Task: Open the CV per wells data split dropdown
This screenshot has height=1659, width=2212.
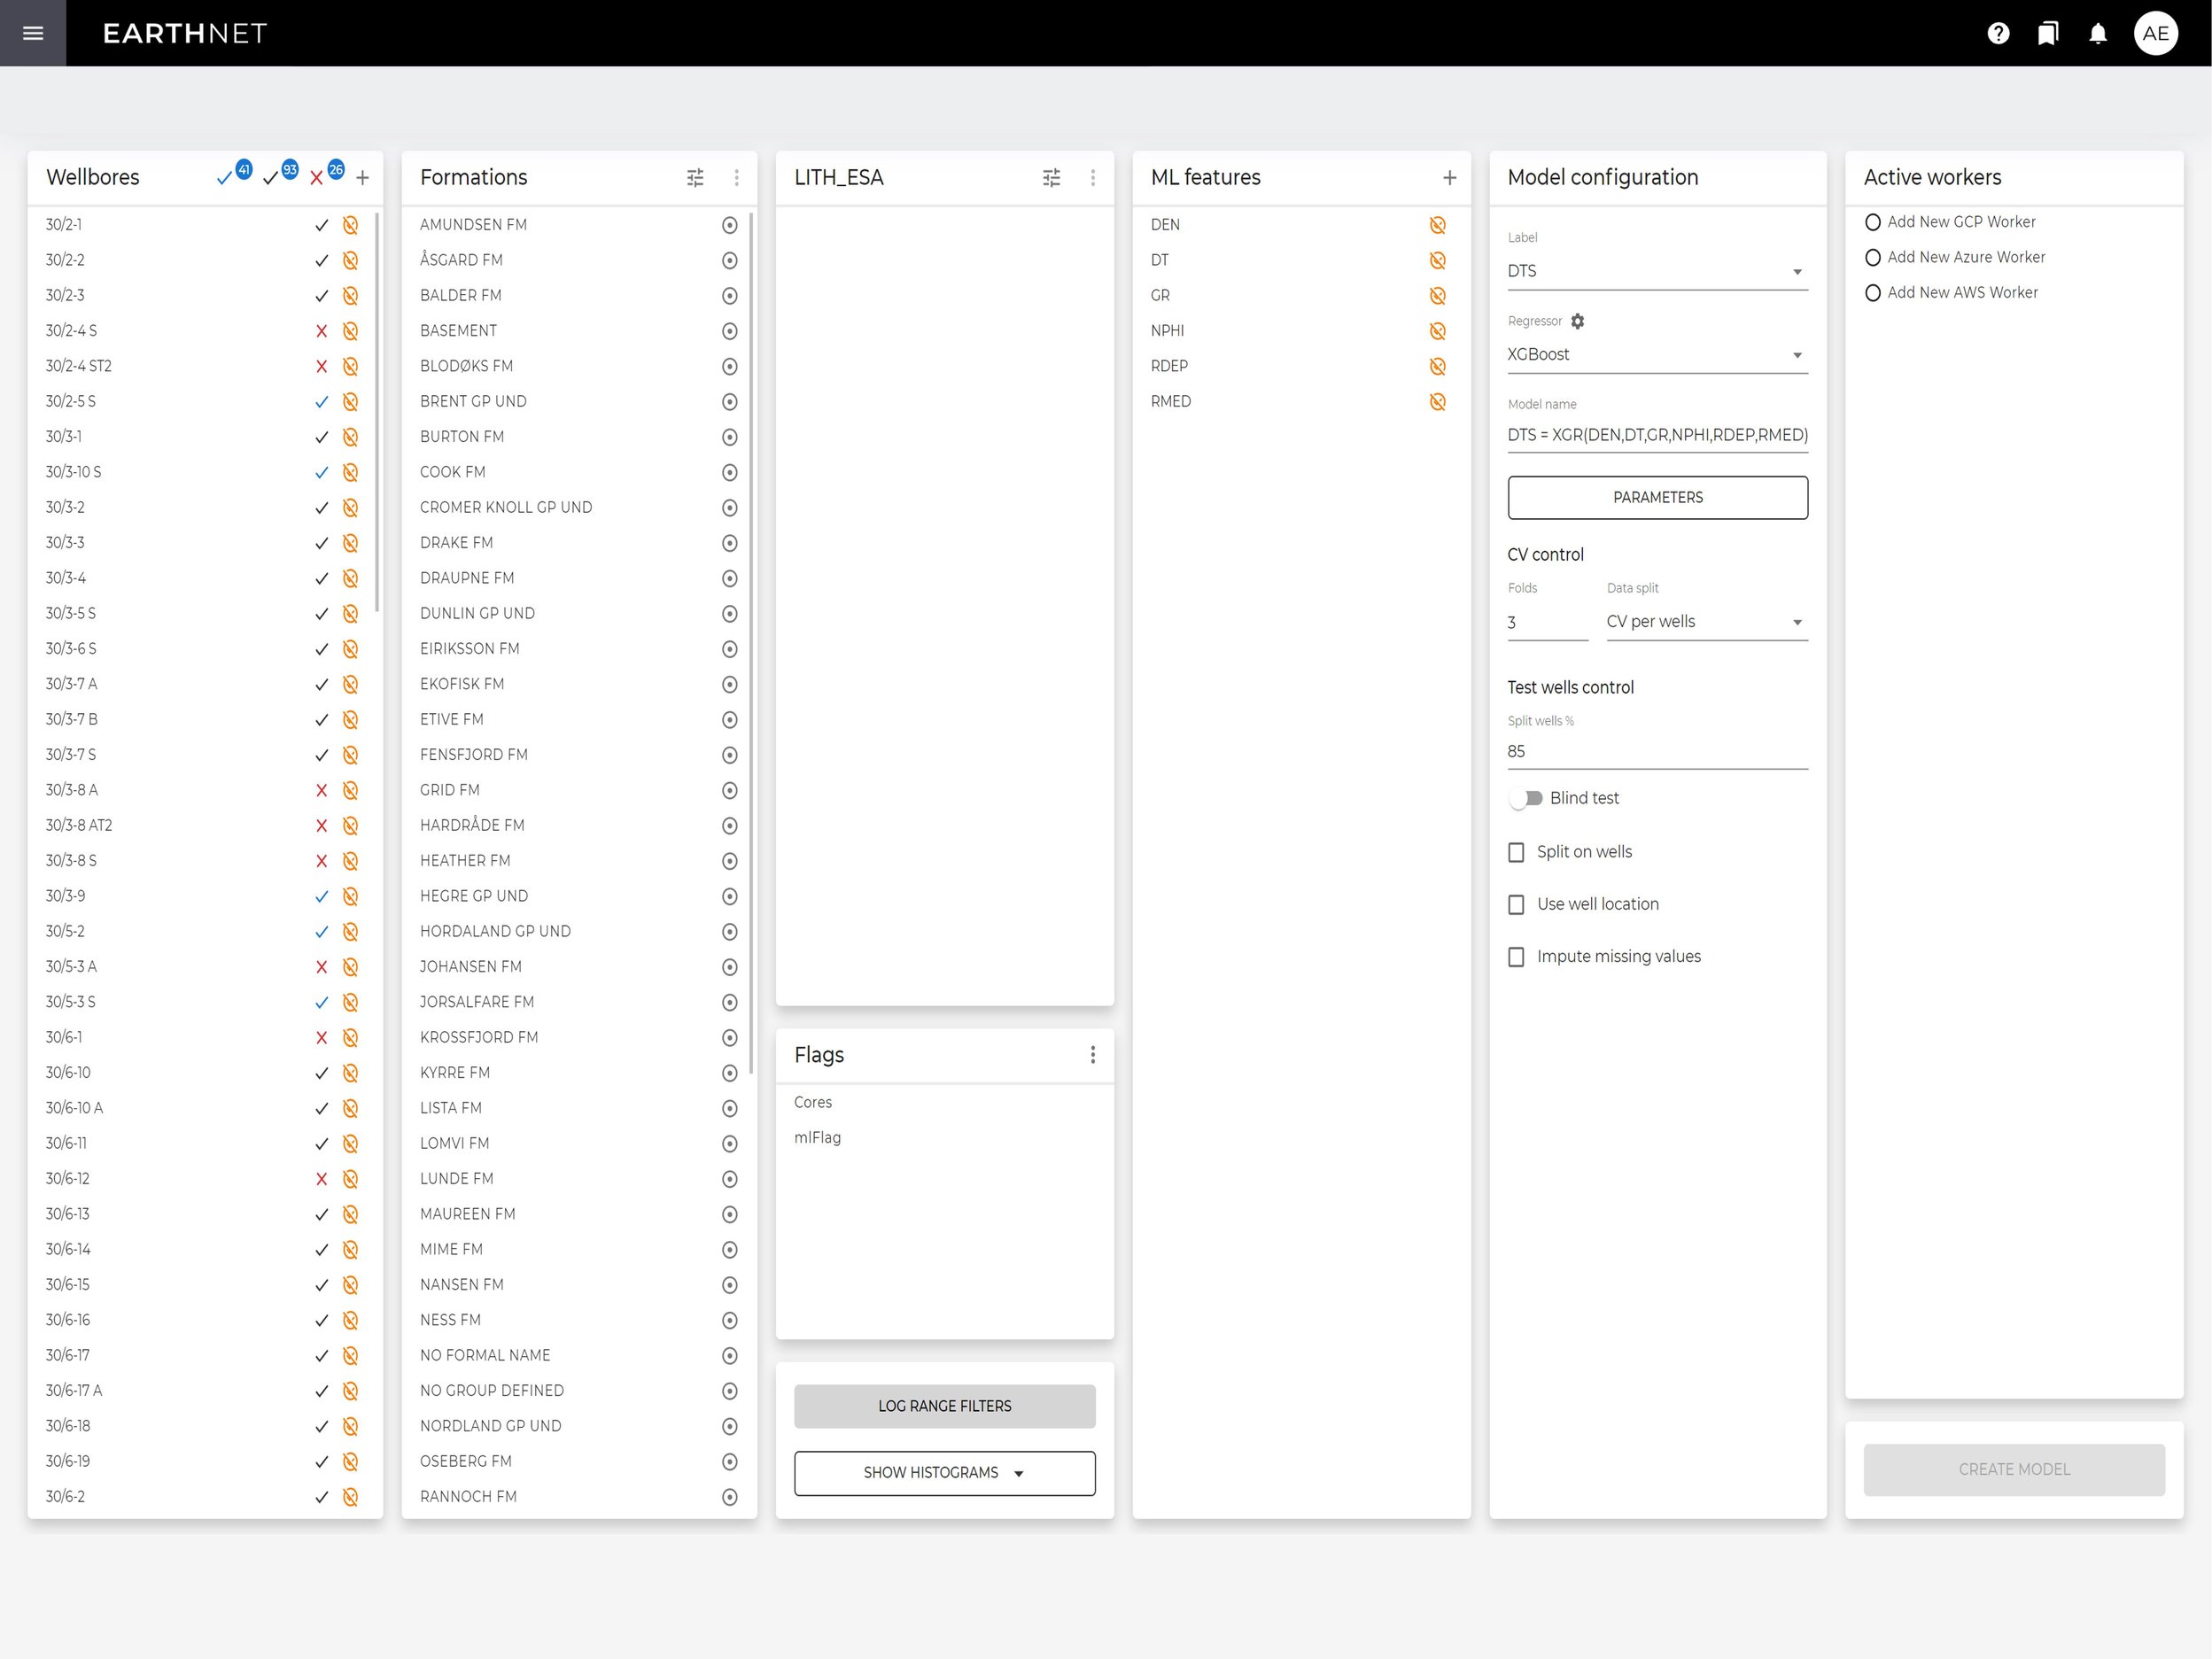Action: 1706,622
